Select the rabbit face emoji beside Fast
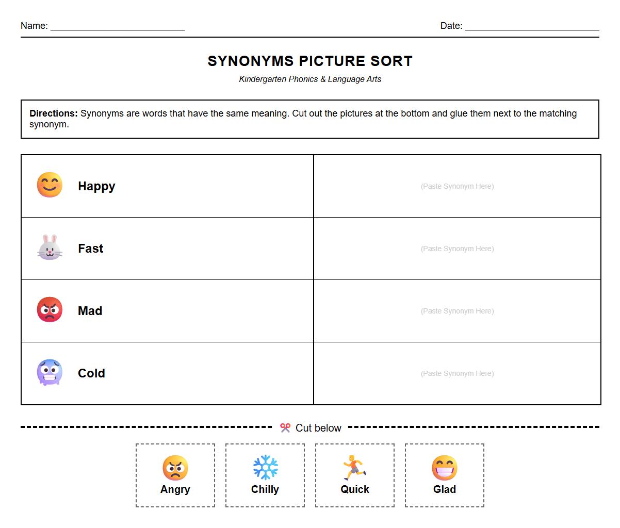The width and height of the screenshot is (620, 528). click(x=49, y=246)
